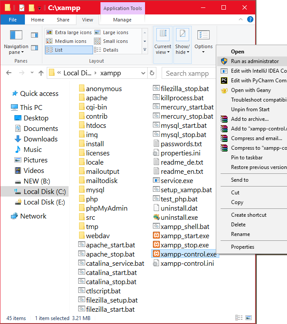Open Network in navigation pane

coord(33,216)
